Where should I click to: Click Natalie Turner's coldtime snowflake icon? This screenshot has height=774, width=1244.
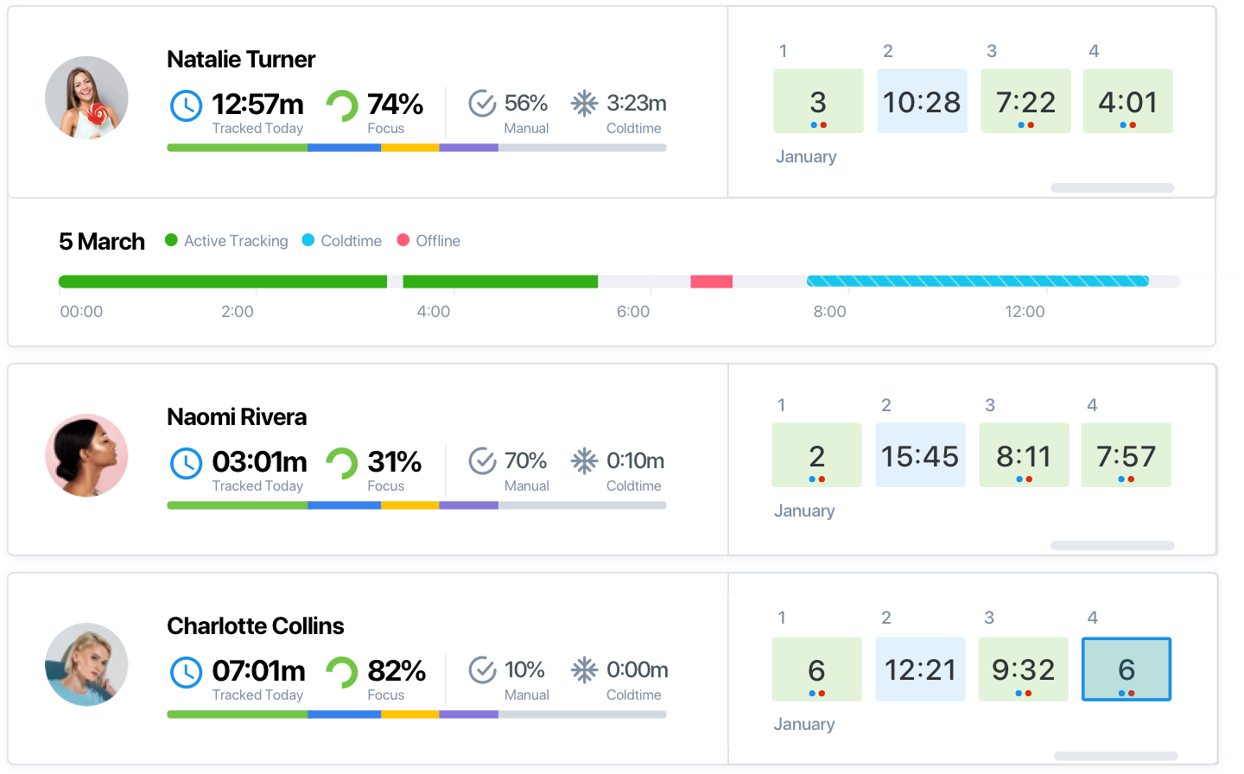pos(584,104)
